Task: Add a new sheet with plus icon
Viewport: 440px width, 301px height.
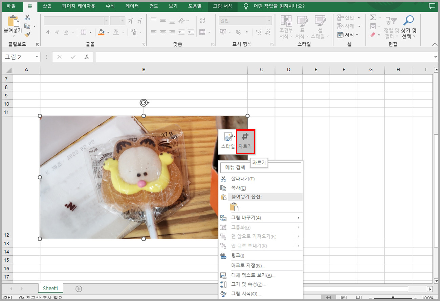Action: tap(79, 289)
